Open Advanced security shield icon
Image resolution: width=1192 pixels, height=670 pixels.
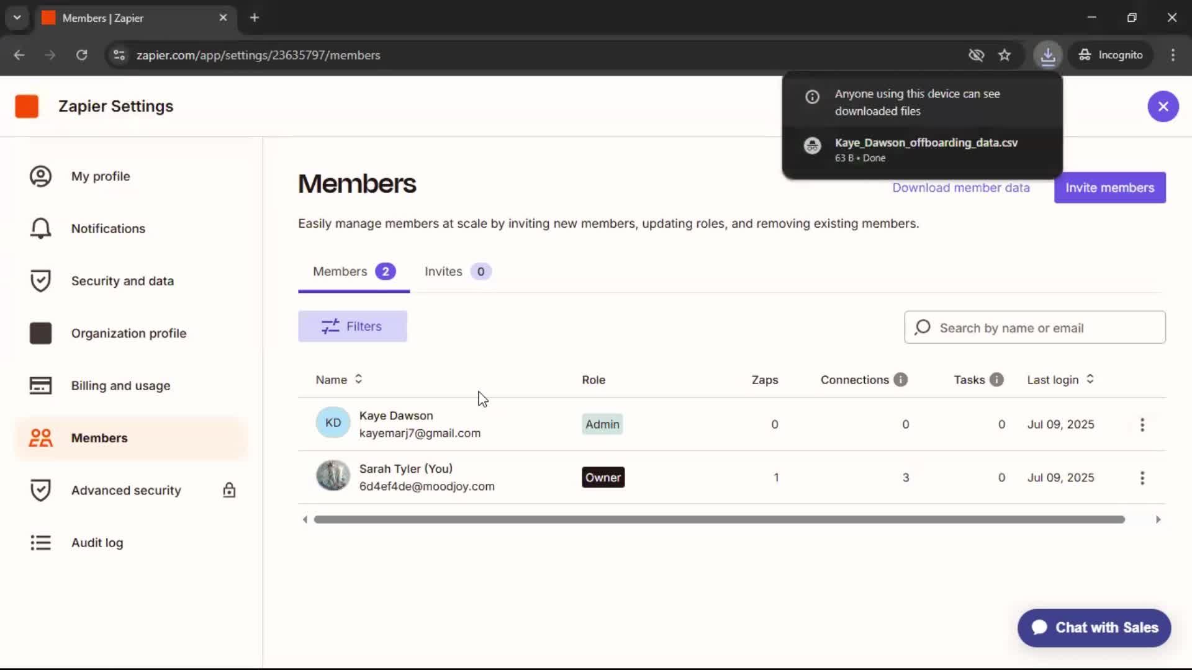click(x=40, y=490)
